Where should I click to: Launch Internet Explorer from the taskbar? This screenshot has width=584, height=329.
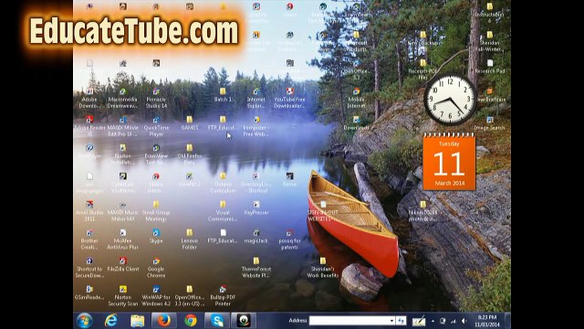pos(110,321)
